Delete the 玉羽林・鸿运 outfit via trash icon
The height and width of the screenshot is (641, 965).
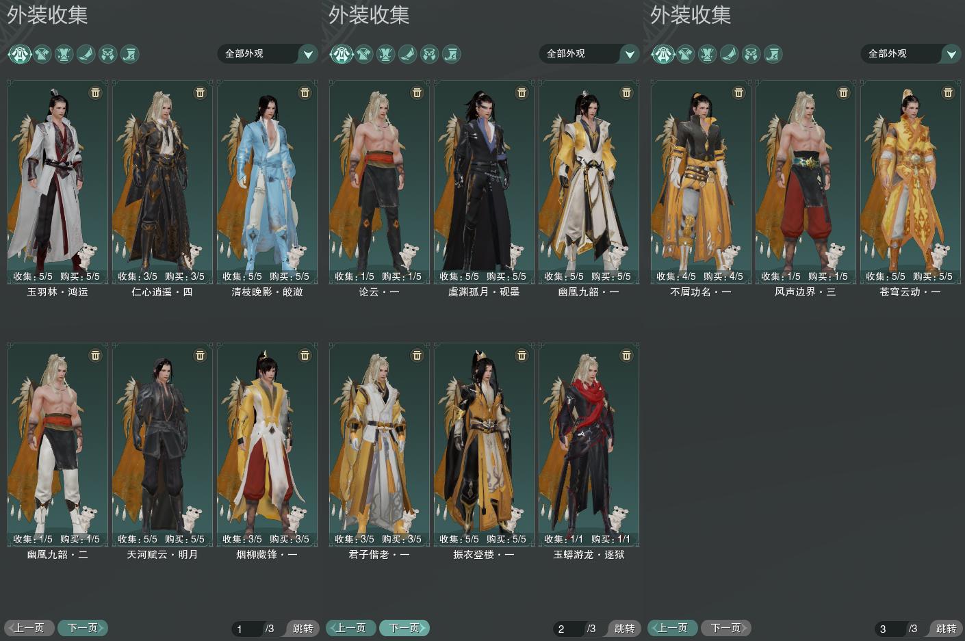(95, 92)
